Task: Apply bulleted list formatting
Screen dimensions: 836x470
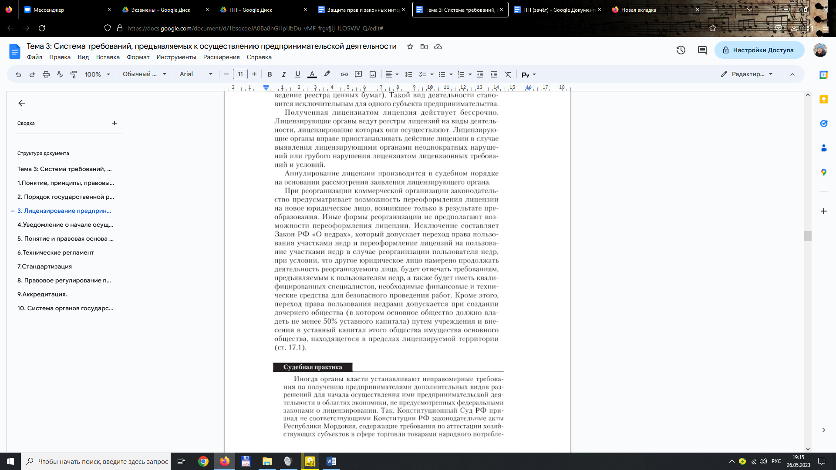Action: pos(442,74)
